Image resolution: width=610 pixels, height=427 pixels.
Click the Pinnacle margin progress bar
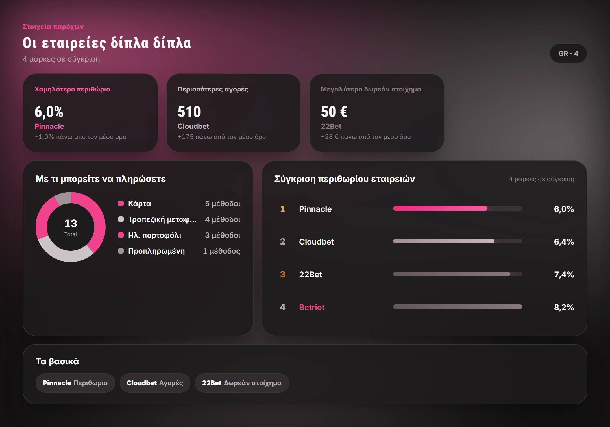pos(457,208)
